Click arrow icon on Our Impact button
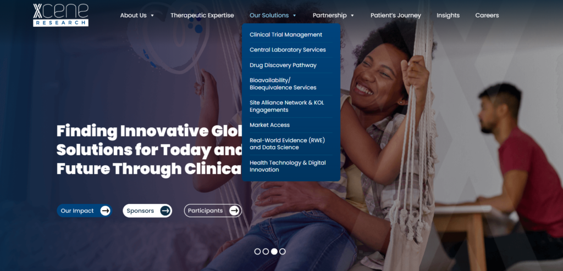Image resolution: width=563 pixels, height=271 pixels. 105,211
